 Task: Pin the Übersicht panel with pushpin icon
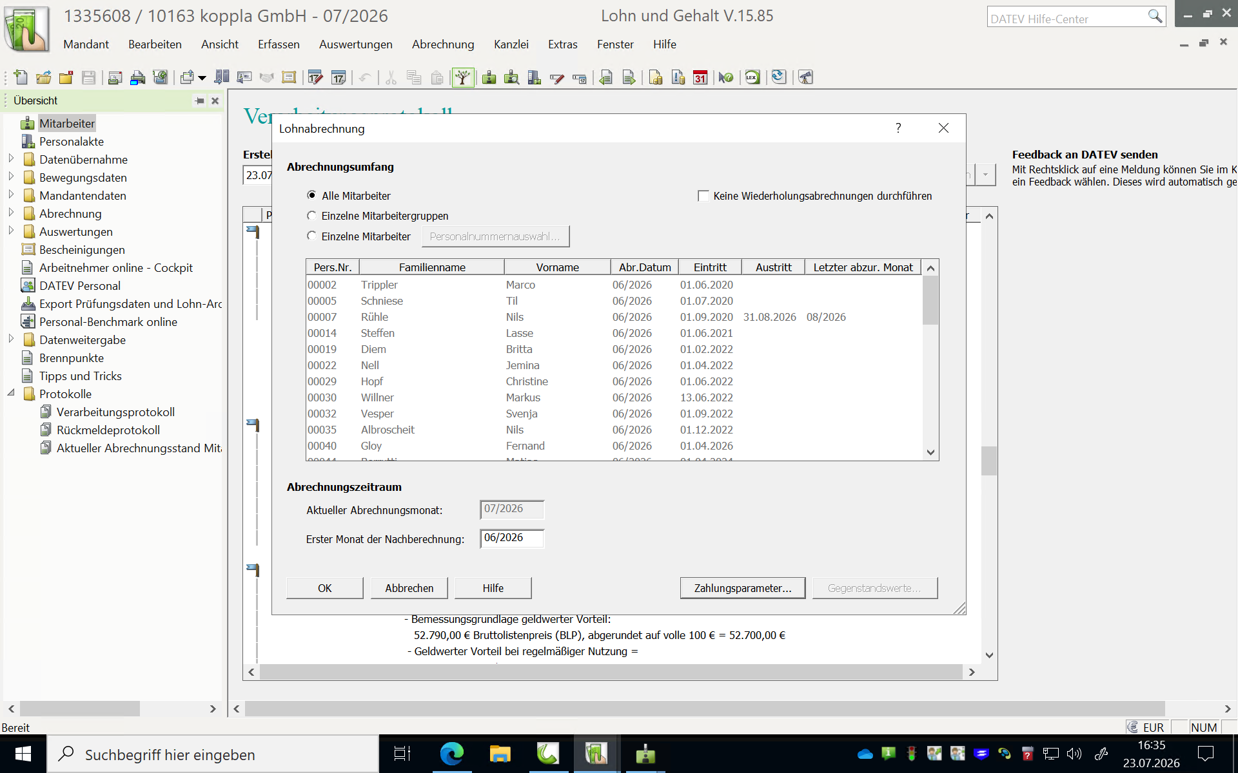tap(200, 101)
